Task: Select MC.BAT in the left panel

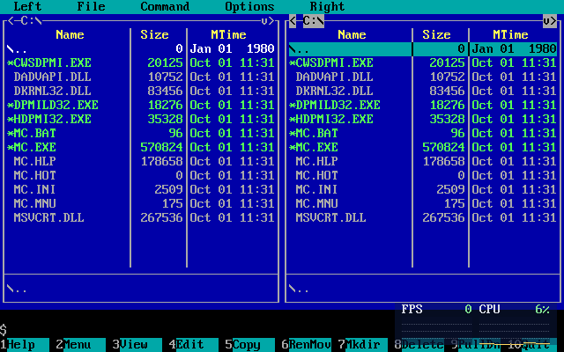Action: pyautogui.click(x=141, y=133)
